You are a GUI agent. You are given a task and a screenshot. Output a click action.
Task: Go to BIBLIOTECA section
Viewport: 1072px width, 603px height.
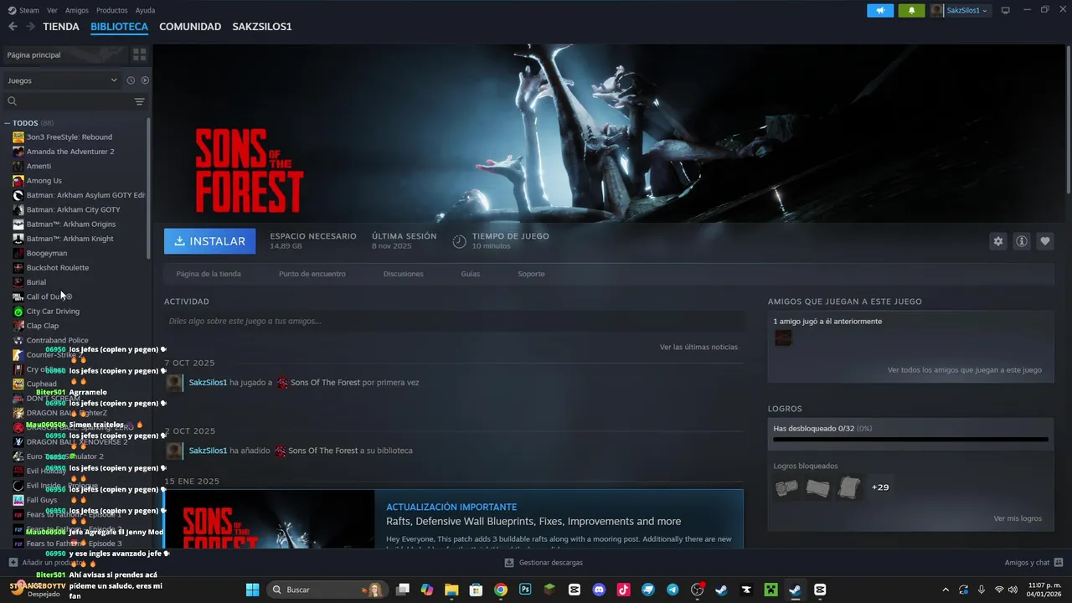[119, 27]
